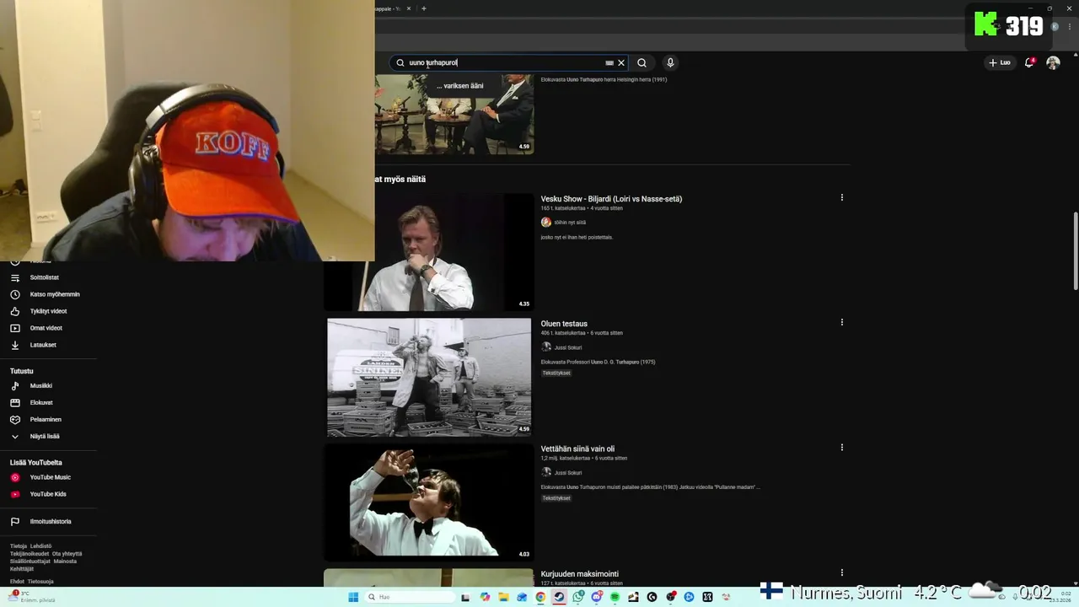Open the taskbar weather widget
The image size is (1079, 607).
click(34, 597)
